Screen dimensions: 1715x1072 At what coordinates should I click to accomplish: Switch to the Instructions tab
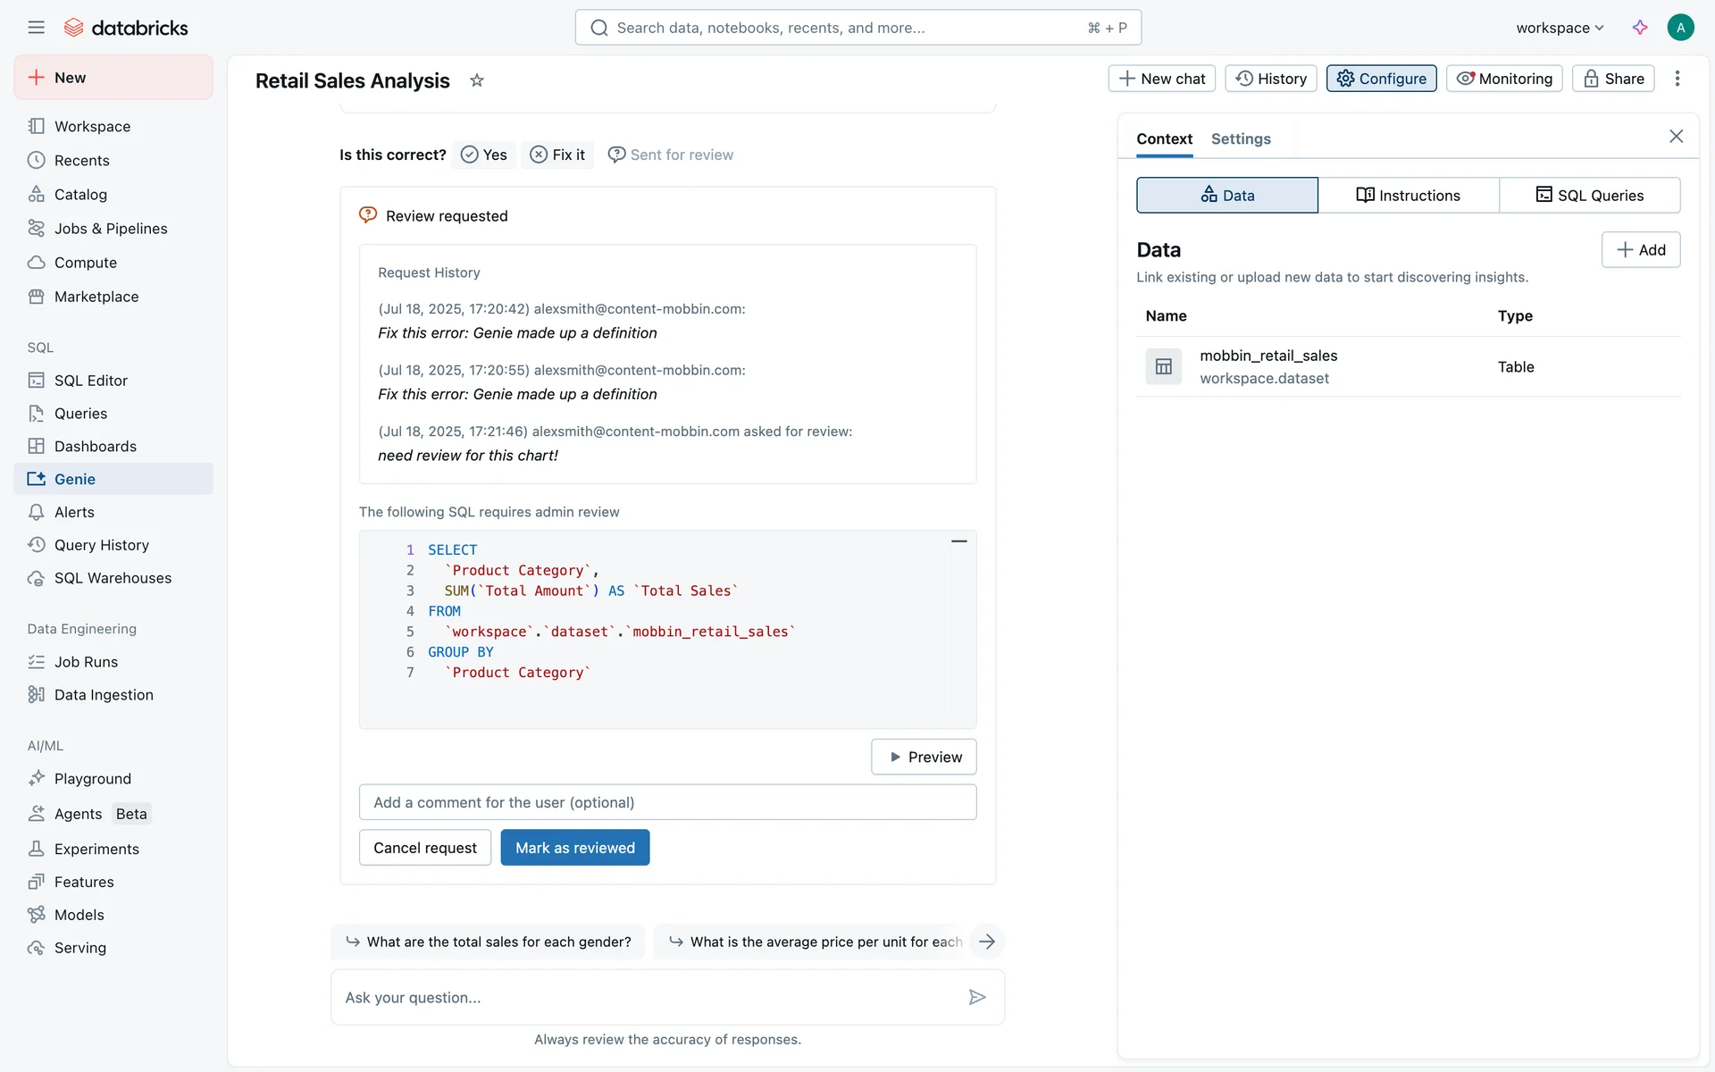1408,196
